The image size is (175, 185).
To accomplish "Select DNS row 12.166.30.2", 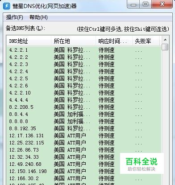I will 84,178.
